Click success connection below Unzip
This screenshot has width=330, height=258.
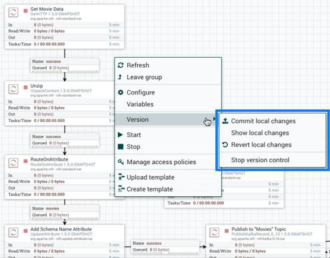click(x=65, y=140)
